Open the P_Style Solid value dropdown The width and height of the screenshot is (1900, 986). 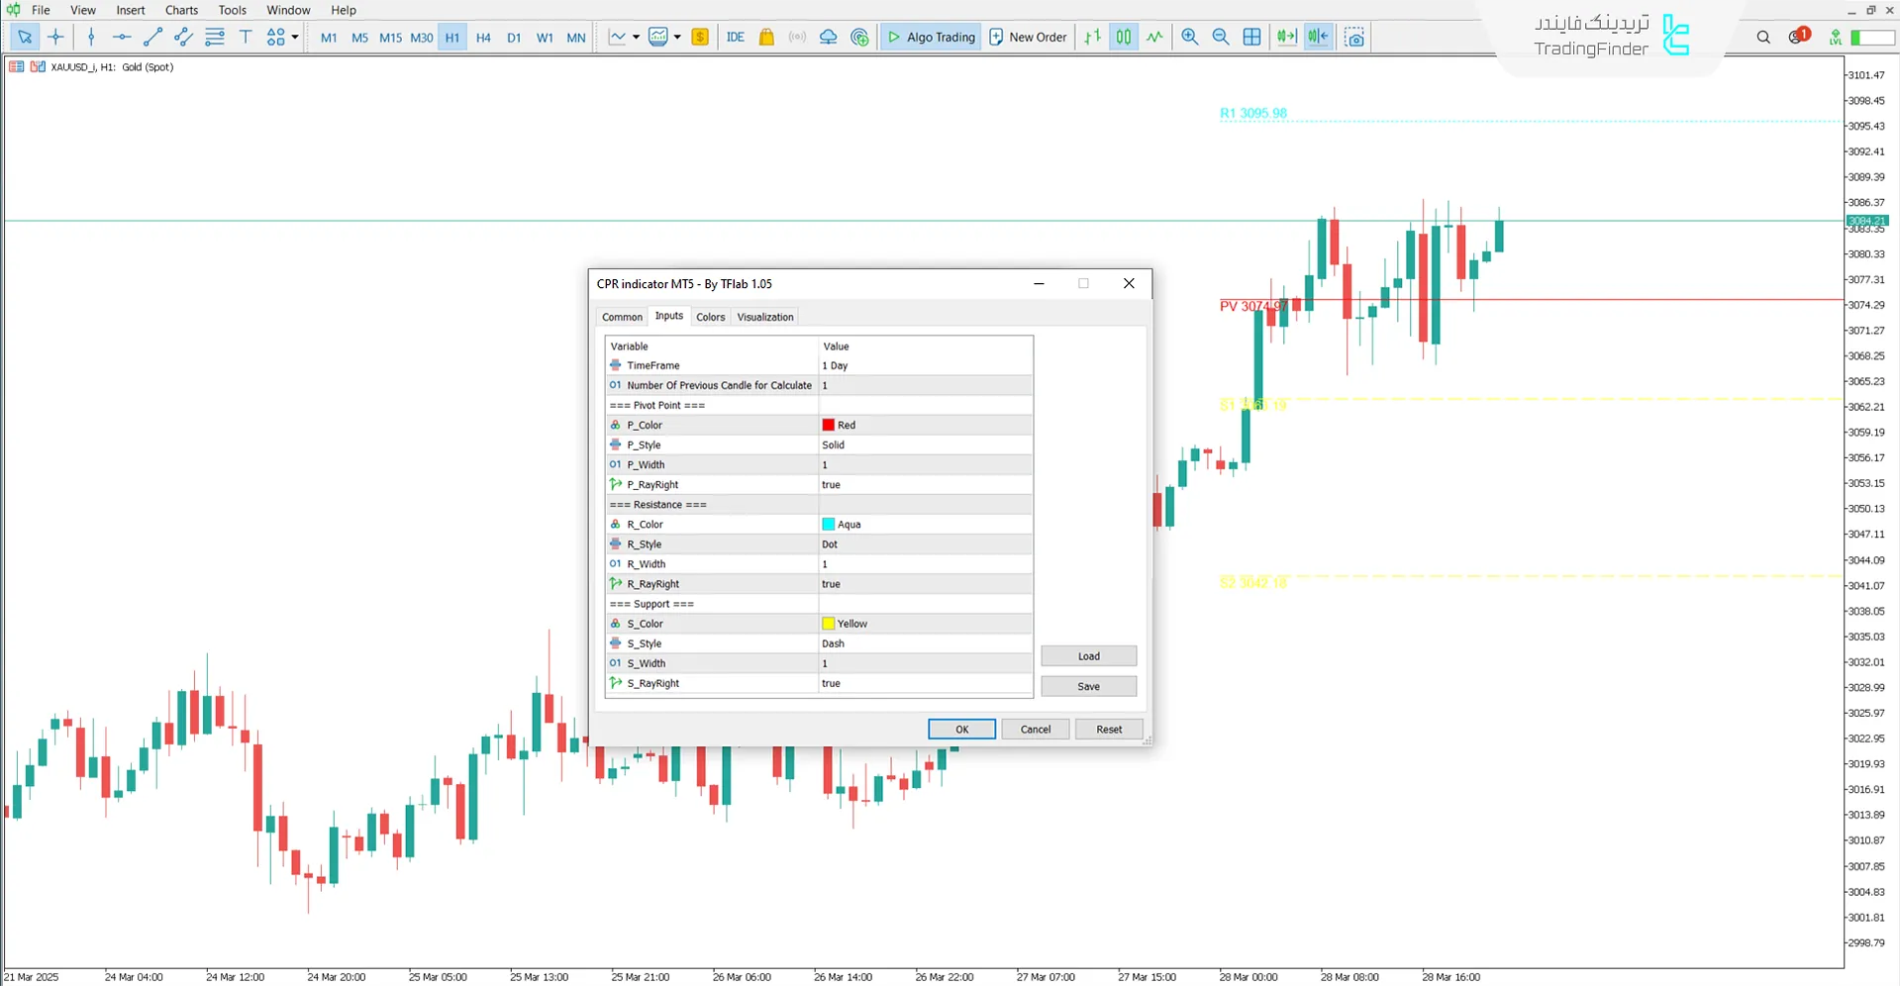point(925,445)
